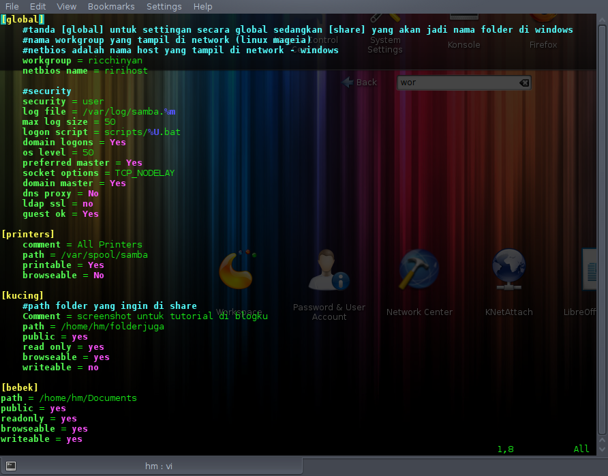Click the panel launcher icon bottom left
This screenshot has height=476, width=608.
(x=10, y=466)
